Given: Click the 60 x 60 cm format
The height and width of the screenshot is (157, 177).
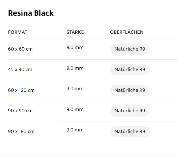Looking at the screenshot, I should coord(20,49).
